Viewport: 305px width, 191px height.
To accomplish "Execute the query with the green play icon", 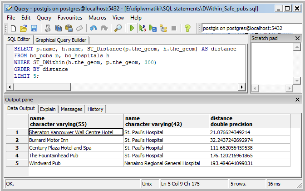I will pos(132,29).
